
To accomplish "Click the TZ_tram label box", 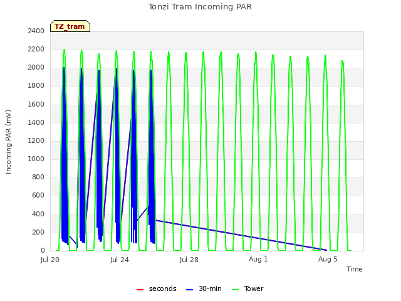I will [70, 26].
